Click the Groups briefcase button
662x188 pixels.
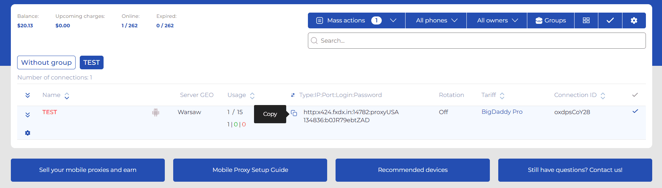[x=550, y=20]
